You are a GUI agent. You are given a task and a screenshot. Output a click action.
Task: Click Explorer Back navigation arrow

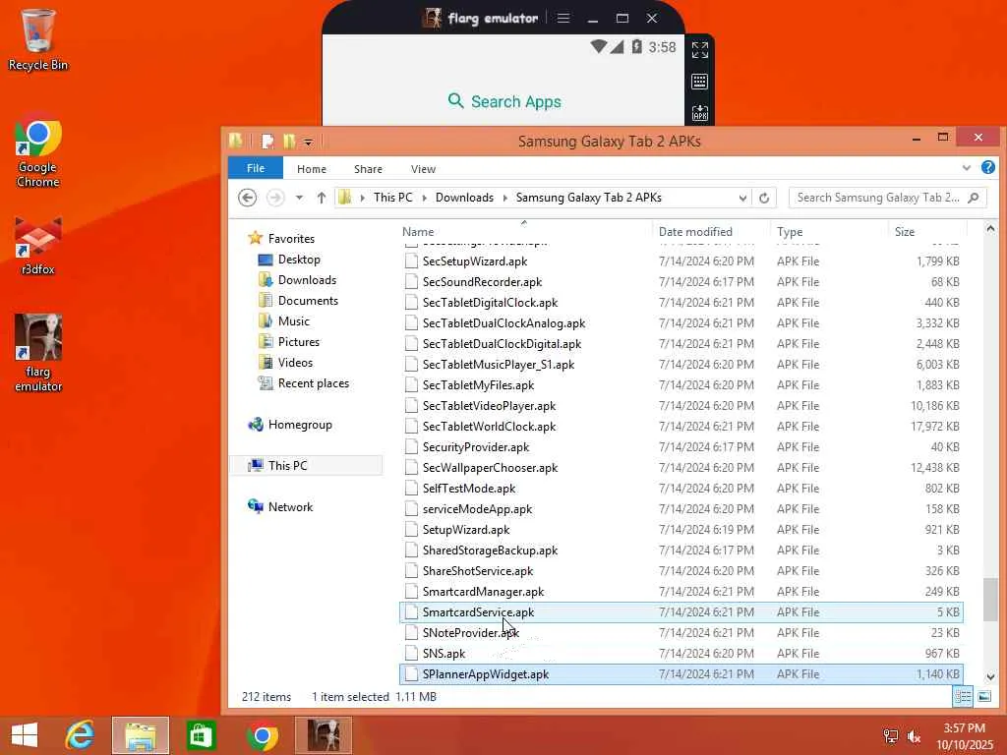[x=247, y=198]
